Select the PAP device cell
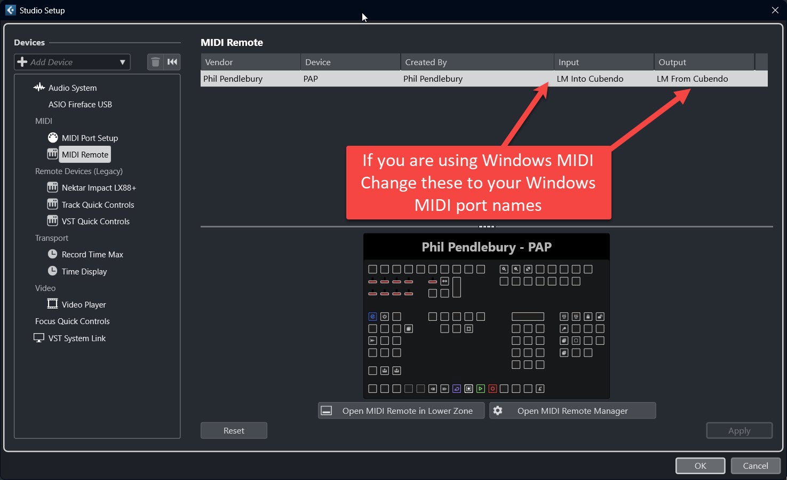 (x=351, y=78)
